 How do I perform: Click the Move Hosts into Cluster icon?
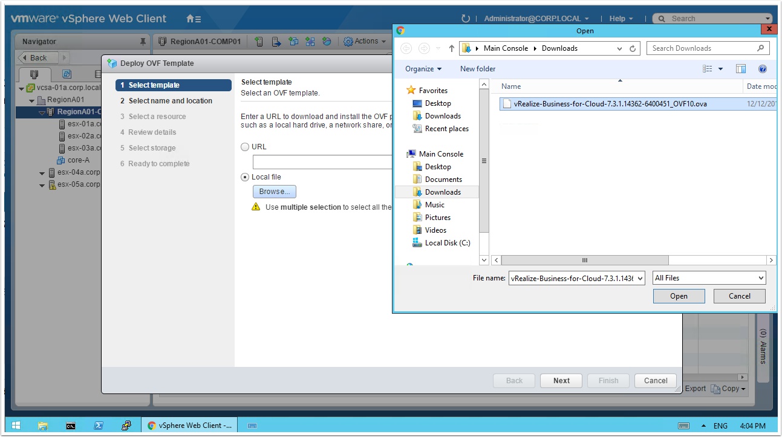pyautogui.click(x=276, y=42)
